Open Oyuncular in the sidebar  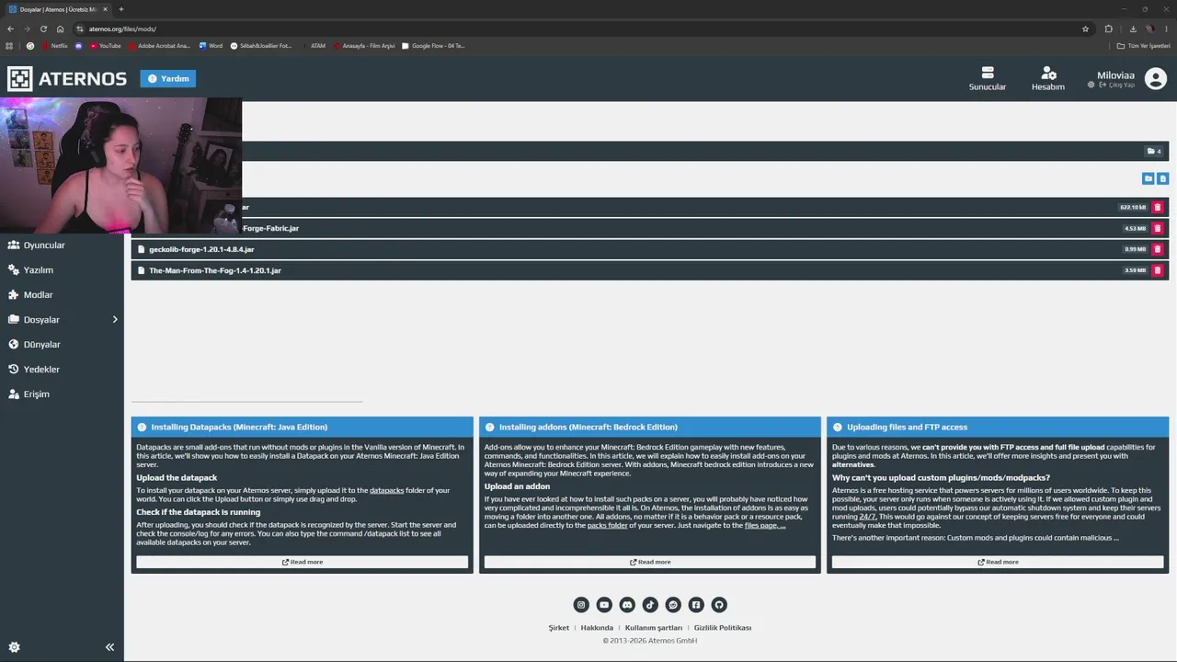(62, 245)
